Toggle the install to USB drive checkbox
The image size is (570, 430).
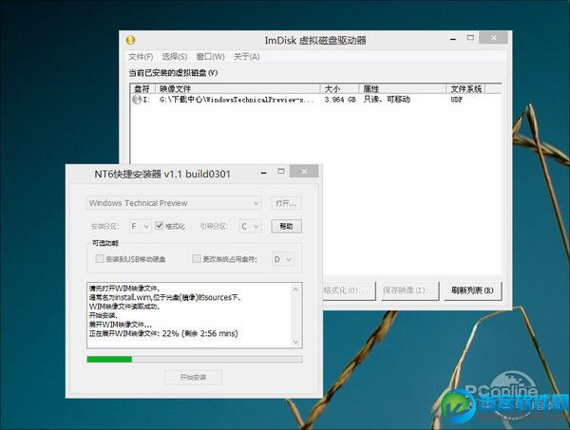[99, 258]
